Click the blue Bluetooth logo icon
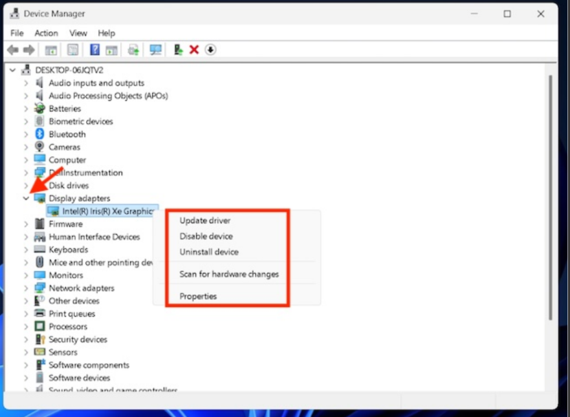Screen dimensions: 570x417 (x=39, y=134)
